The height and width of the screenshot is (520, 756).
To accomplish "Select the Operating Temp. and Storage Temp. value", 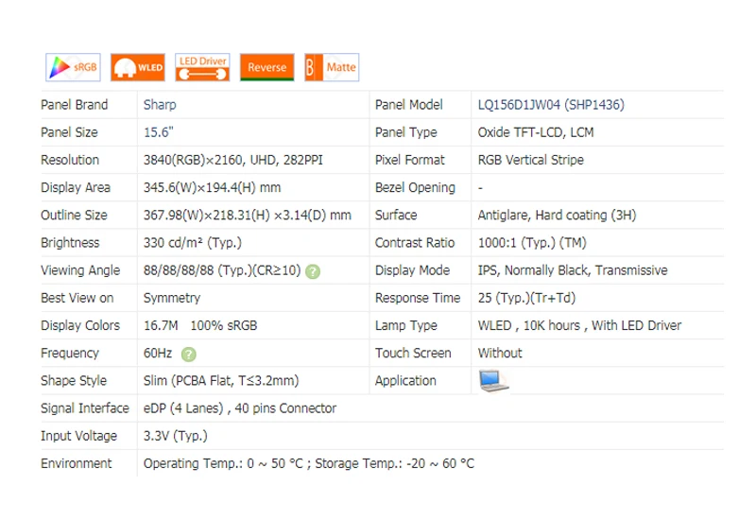I will [x=309, y=463].
